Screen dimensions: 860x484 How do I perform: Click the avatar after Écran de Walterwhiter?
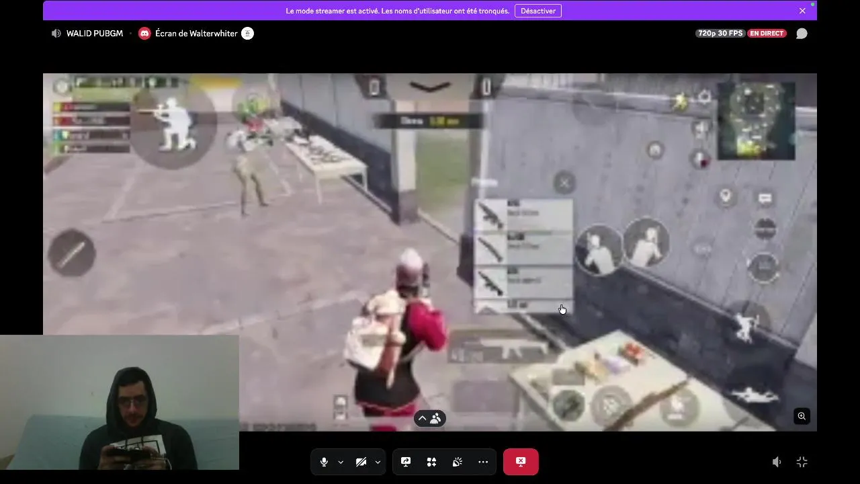(x=247, y=33)
